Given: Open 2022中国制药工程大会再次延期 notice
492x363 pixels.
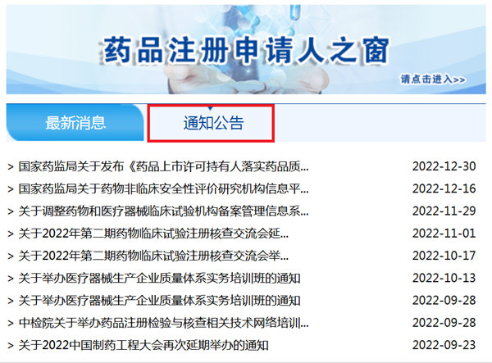Looking at the screenshot, I should (x=143, y=345).
